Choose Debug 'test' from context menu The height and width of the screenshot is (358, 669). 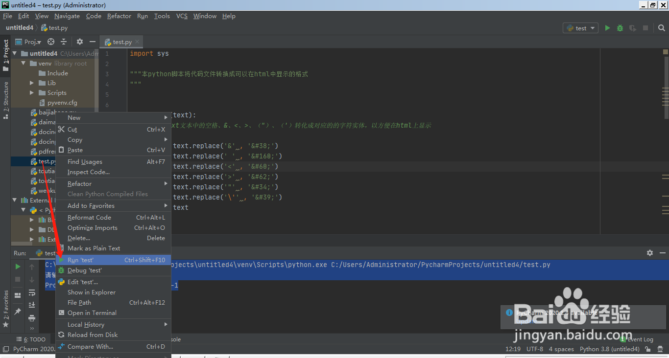point(113,270)
